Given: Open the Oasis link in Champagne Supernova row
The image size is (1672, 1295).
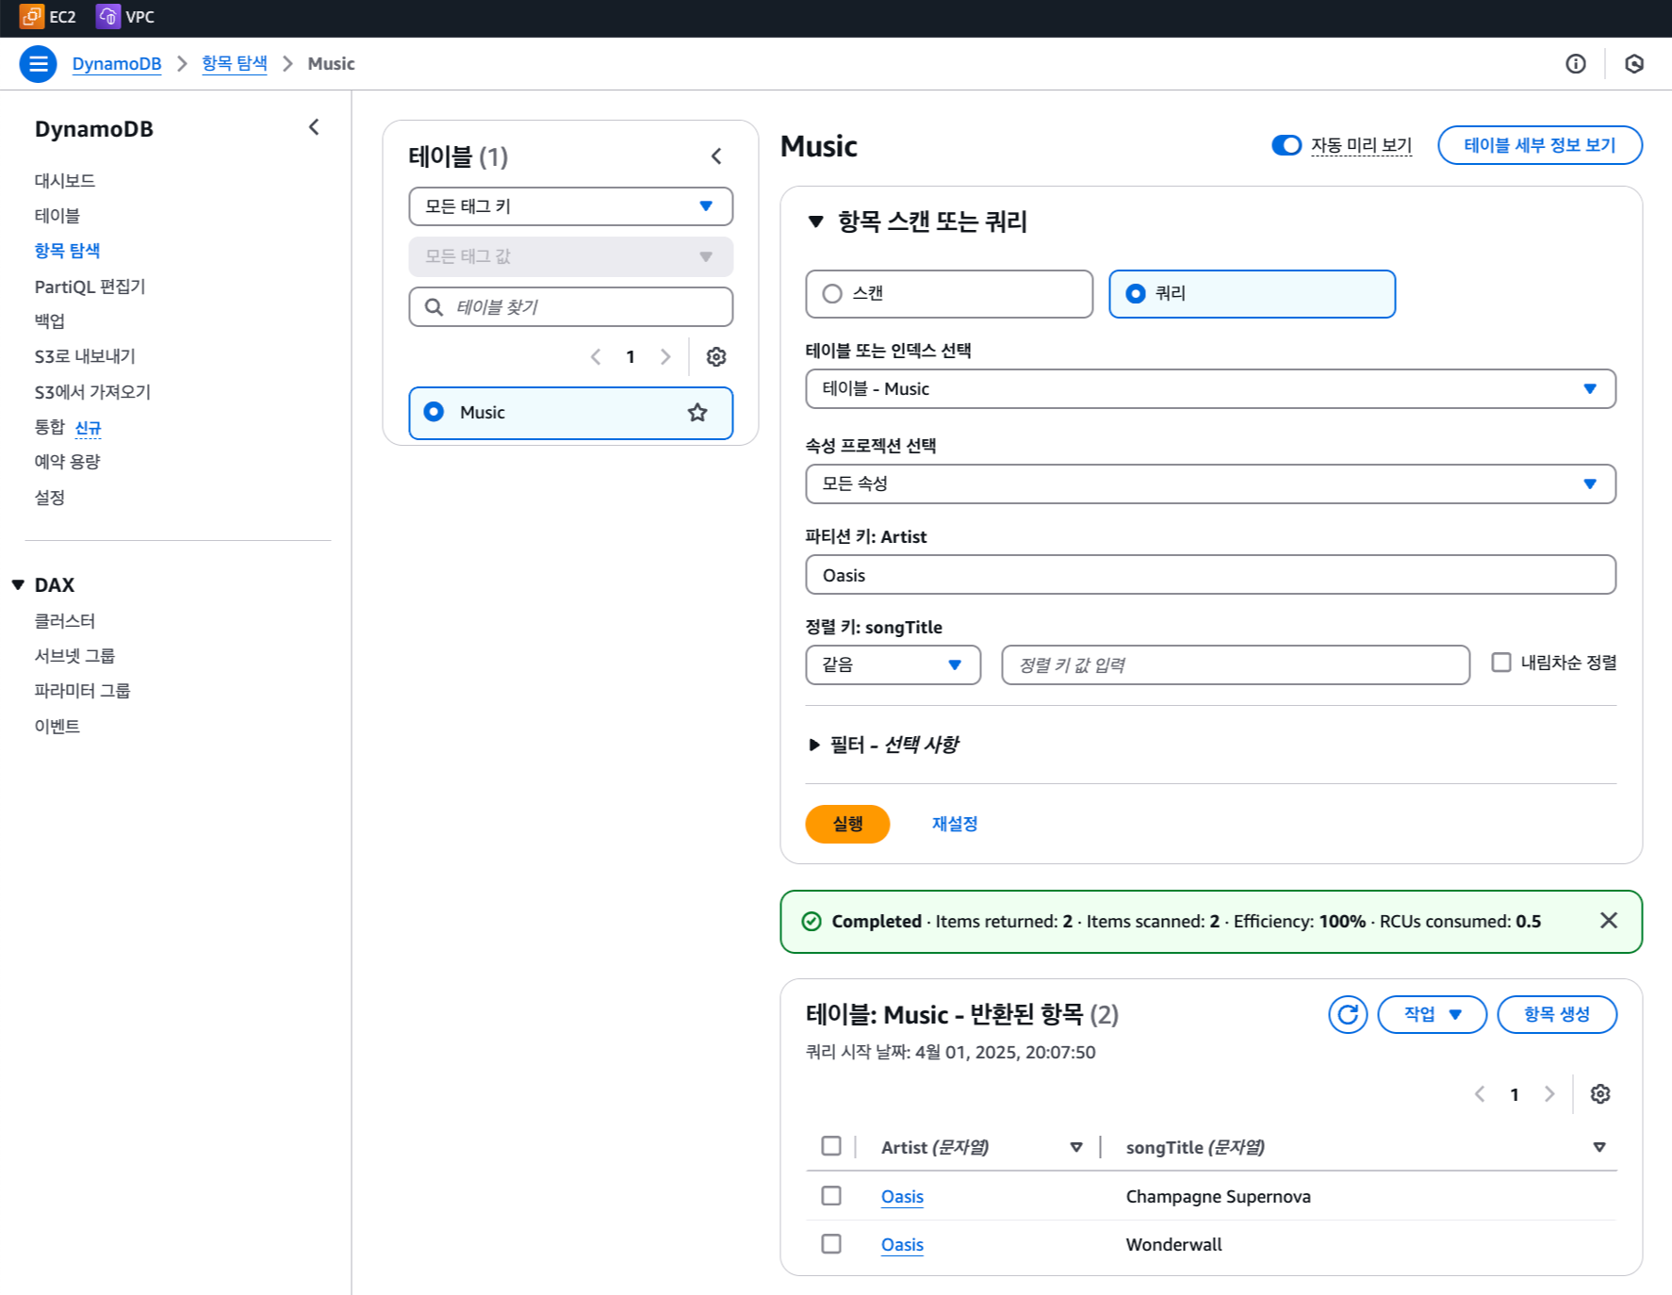Looking at the screenshot, I should pyautogui.click(x=902, y=1197).
